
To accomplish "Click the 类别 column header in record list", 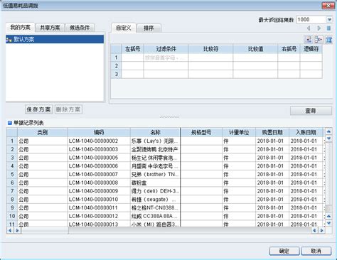I will [x=43, y=132].
